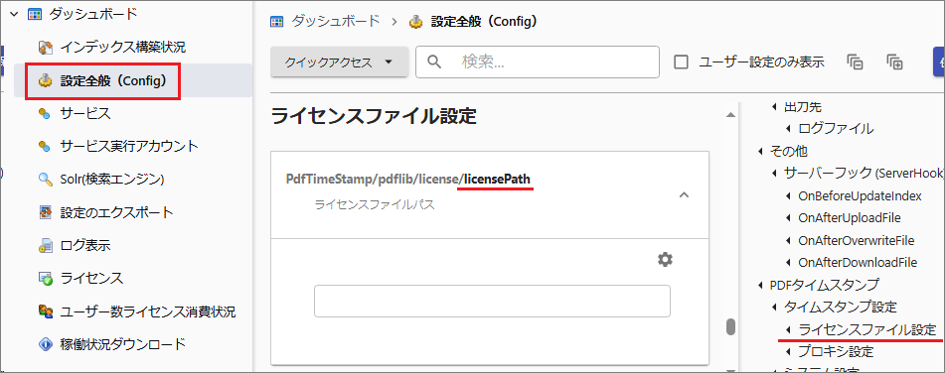Open サービス in sidebar
The width and height of the screenshot is (945, 373).
(x=85, y=113)
